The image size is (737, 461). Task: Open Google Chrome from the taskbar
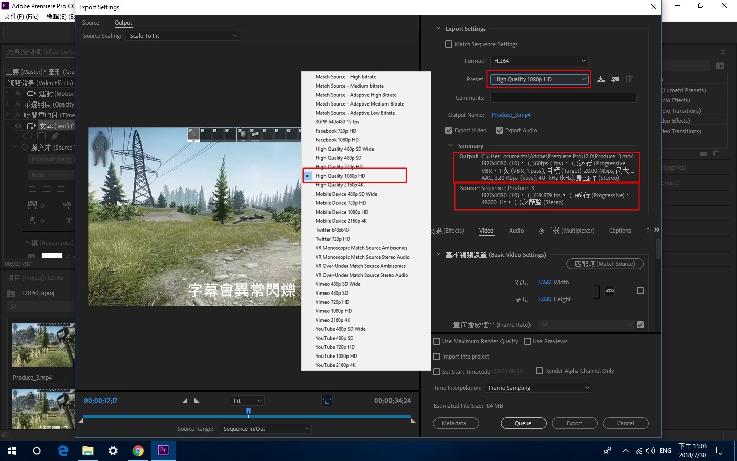click(x=138, y=450)
